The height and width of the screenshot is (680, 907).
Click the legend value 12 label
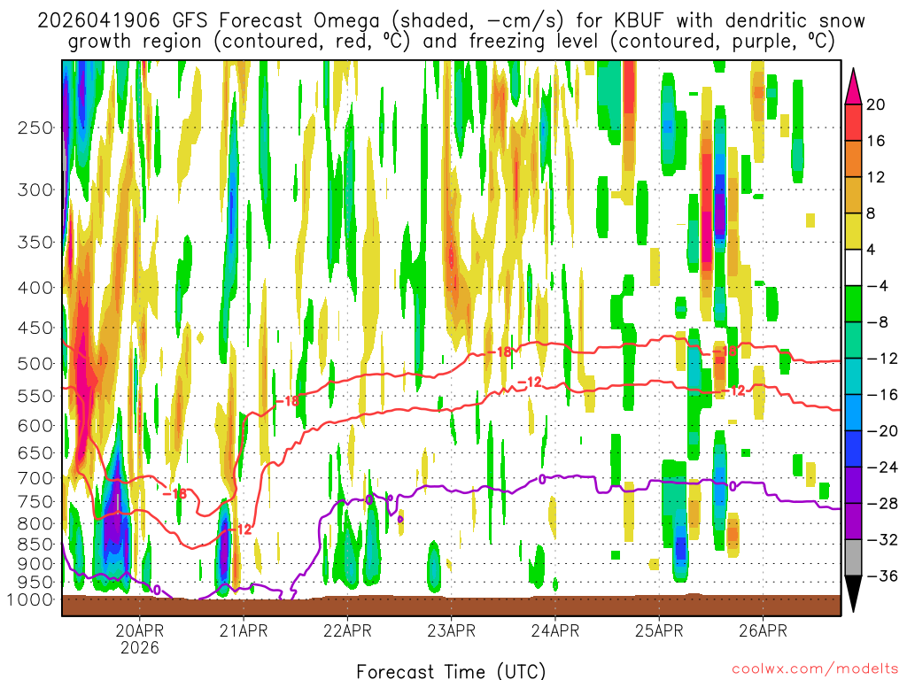(x=875, y=177)
